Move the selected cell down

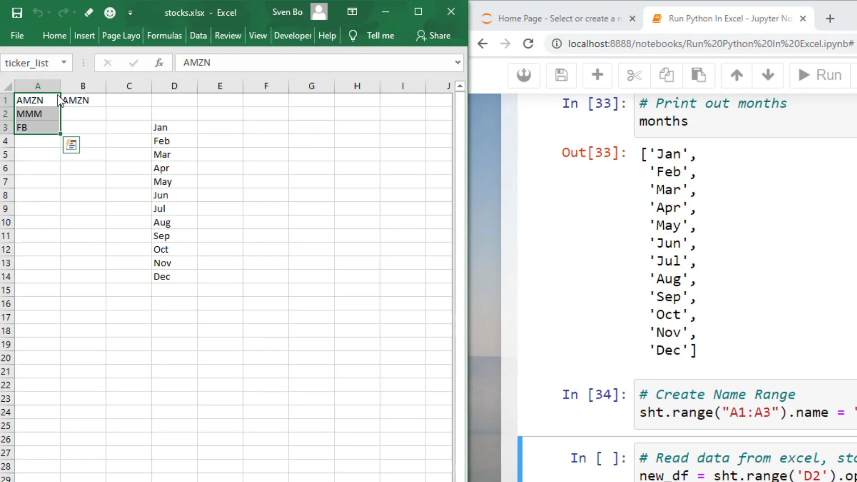tap(768, 75)
